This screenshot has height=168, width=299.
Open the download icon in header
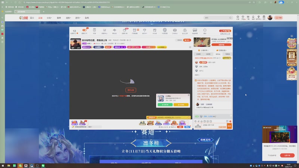pyautogui.click(x=248, y=18)
